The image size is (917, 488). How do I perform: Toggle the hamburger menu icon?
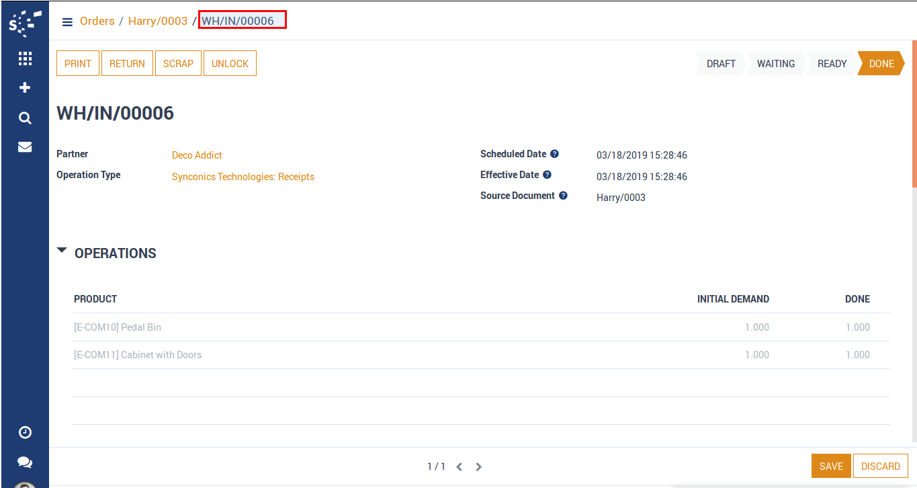coord(67,22)
